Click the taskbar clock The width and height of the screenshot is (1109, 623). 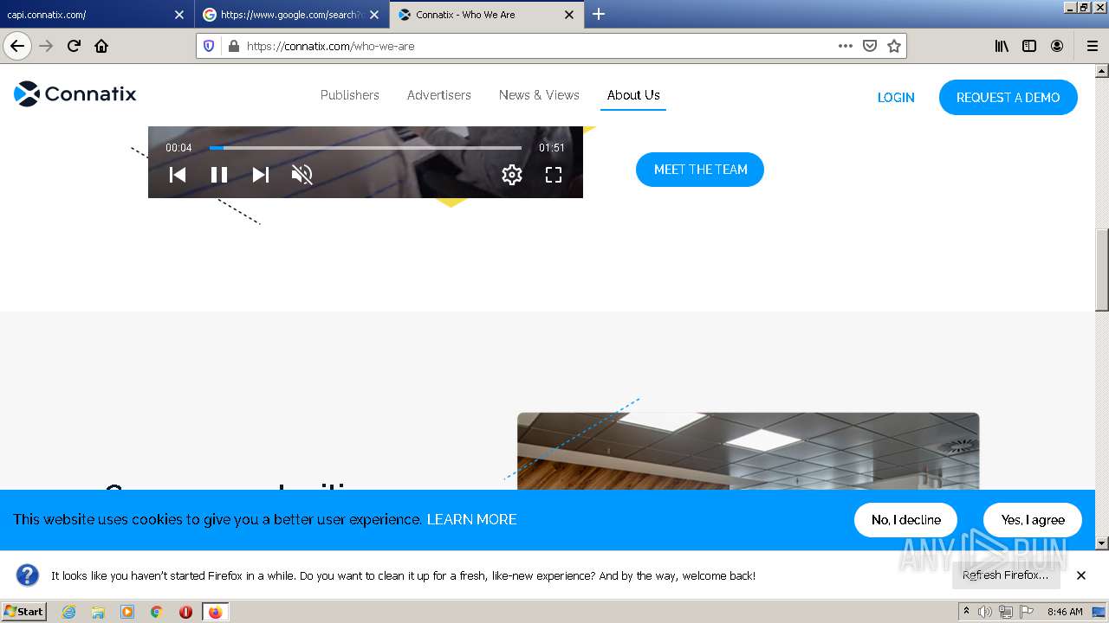click(x=1065, y=612)
